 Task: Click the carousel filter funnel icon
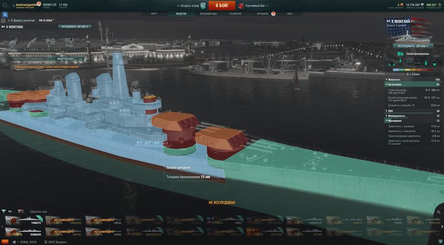pos(3,212)
